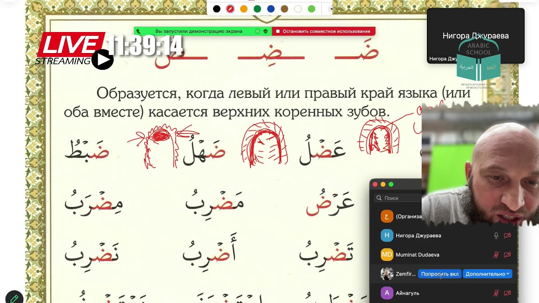Toggle Айнагуль's camera-off icon
The width and height of the screenshot is (539, 303).
click(507, 293)
